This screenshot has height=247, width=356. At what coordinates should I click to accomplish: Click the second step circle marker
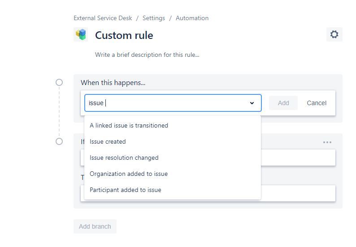tap(59, 141)
